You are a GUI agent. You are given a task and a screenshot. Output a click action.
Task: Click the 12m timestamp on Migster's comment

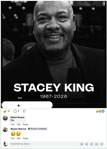12,138
